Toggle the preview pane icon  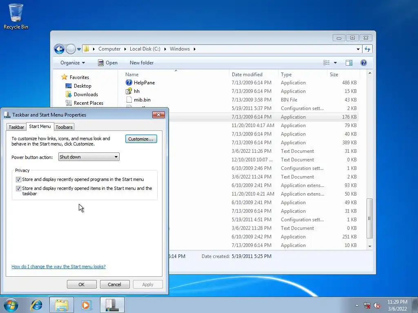pyautogui.click(x=349, y=63)
